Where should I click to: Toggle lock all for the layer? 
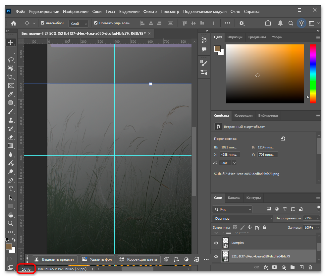coord(264,228)
